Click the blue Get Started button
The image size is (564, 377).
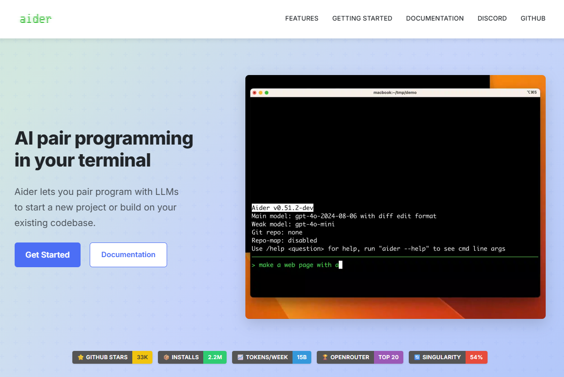point(48,255)
